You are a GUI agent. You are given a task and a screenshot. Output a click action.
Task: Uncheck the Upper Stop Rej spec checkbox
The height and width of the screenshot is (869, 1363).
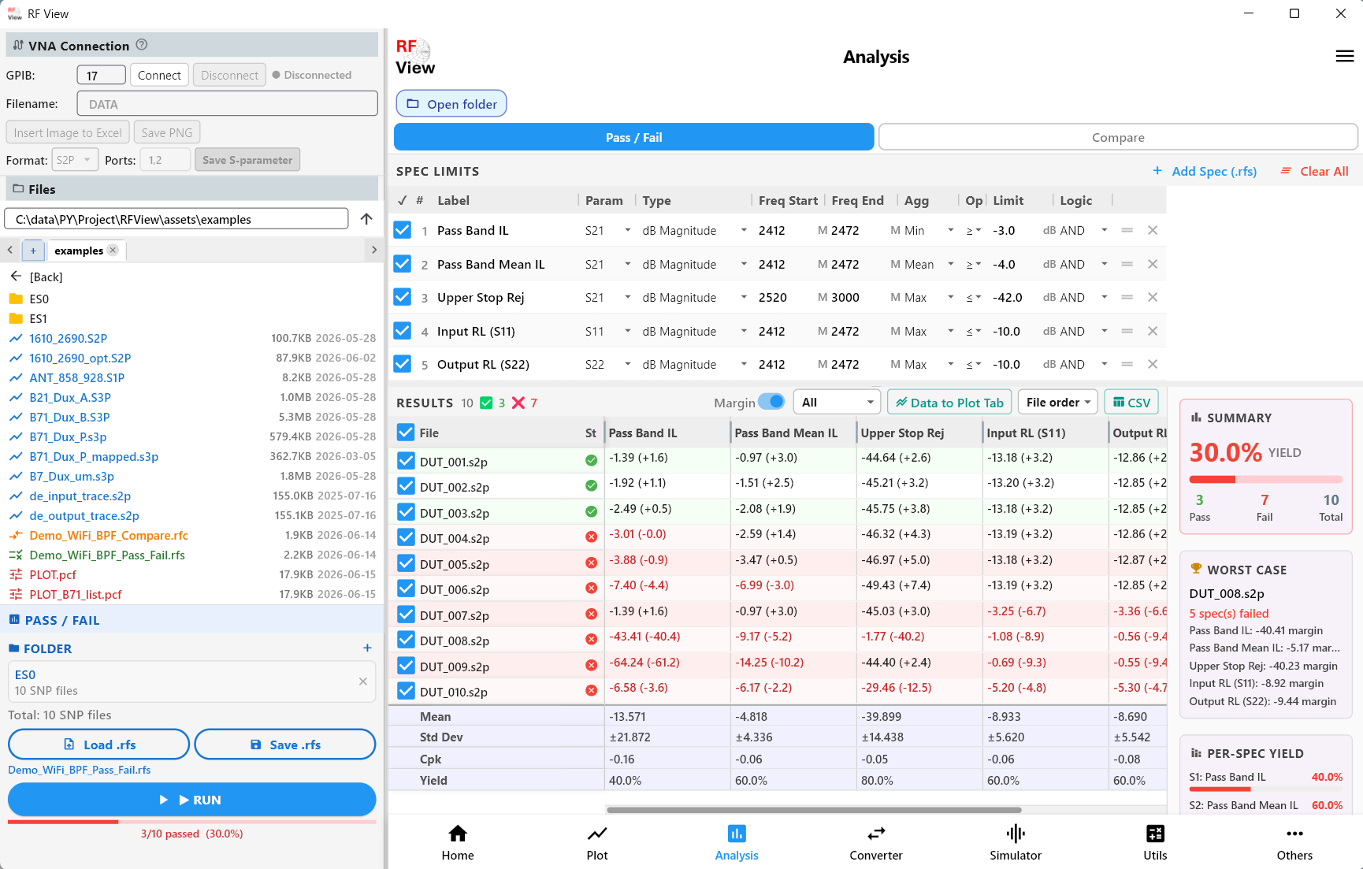click(x=403, y=296)
